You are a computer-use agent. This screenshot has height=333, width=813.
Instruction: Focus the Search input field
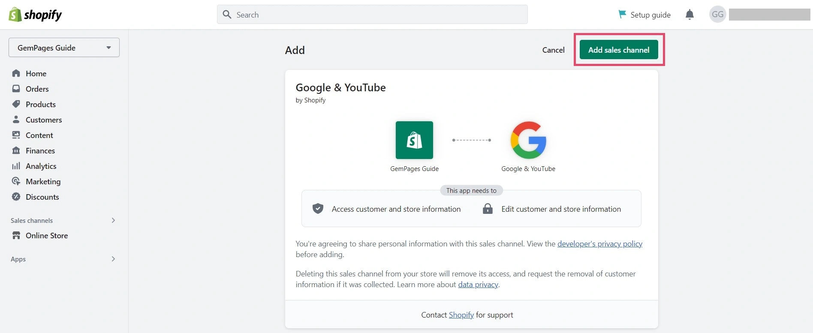click(x=372, y=15)
